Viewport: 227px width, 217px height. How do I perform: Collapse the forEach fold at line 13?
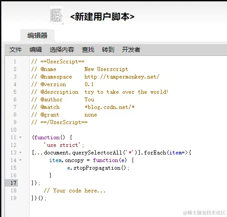(21, 153)
